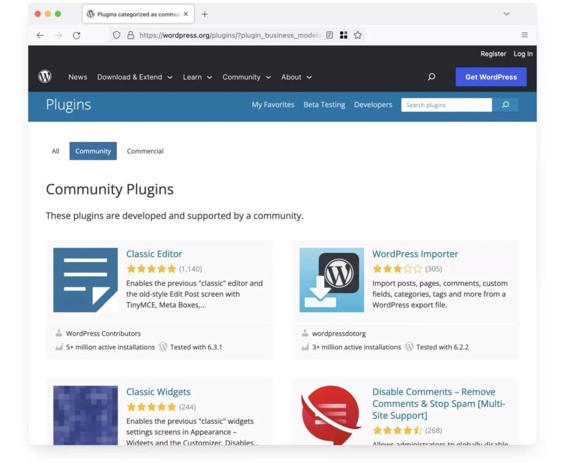The width and height of the screenshot is (565, 463).
Task: Go back using the browser back arrow
Action: point(40,35)
